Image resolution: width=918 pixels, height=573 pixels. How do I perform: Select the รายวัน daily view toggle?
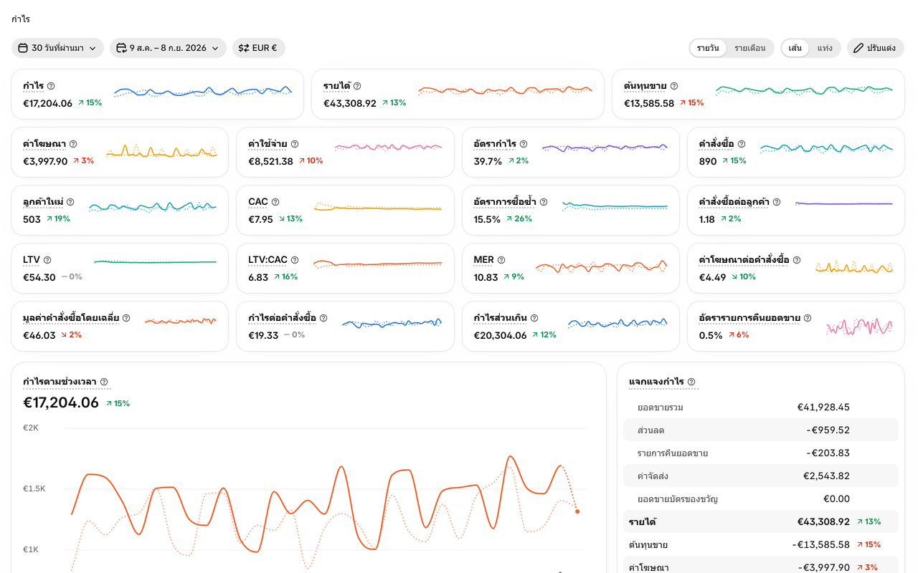708,48
